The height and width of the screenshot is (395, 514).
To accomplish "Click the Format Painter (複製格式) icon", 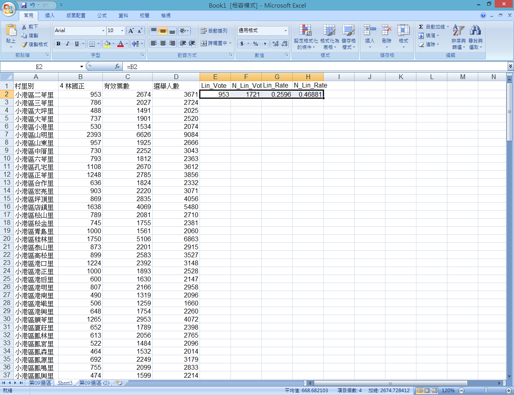I will tap(24, 45).
